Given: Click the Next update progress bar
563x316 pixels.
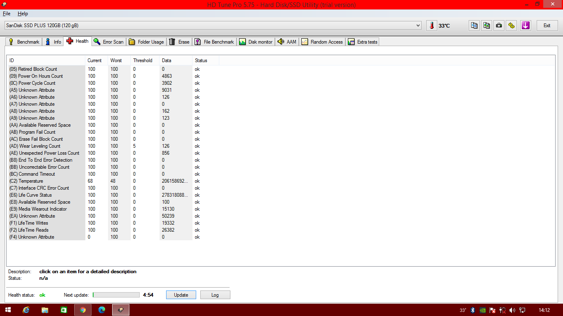Looking at the screenshot, I should click(x=116, y=295).
